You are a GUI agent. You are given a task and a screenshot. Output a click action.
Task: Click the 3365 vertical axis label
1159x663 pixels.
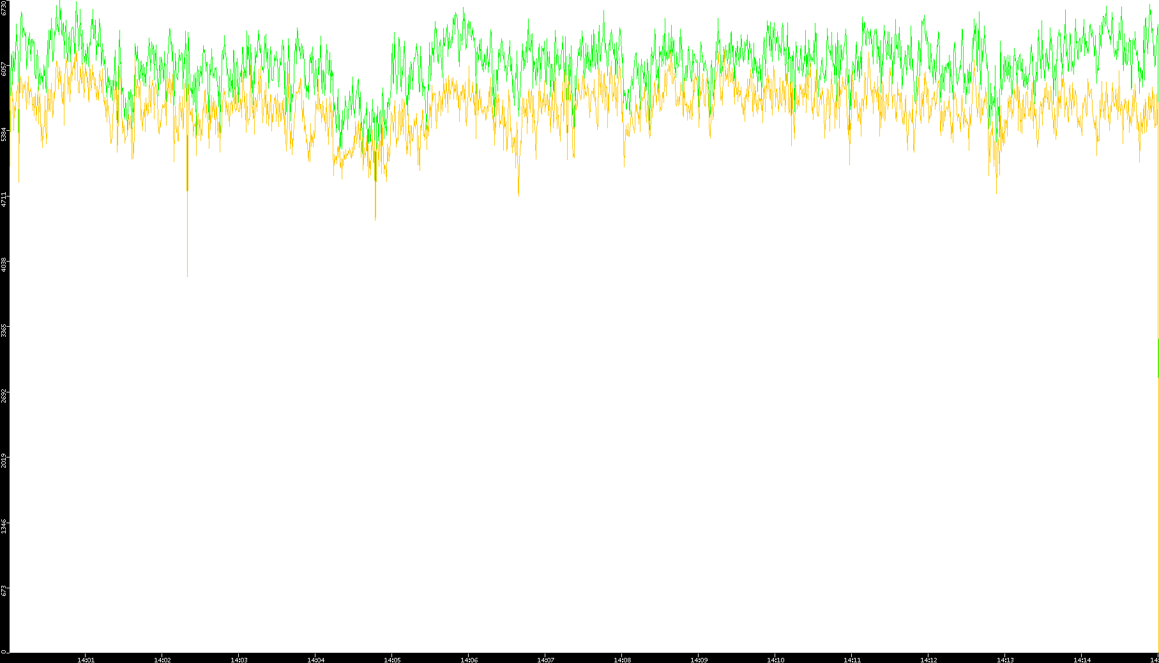[4, 330]
